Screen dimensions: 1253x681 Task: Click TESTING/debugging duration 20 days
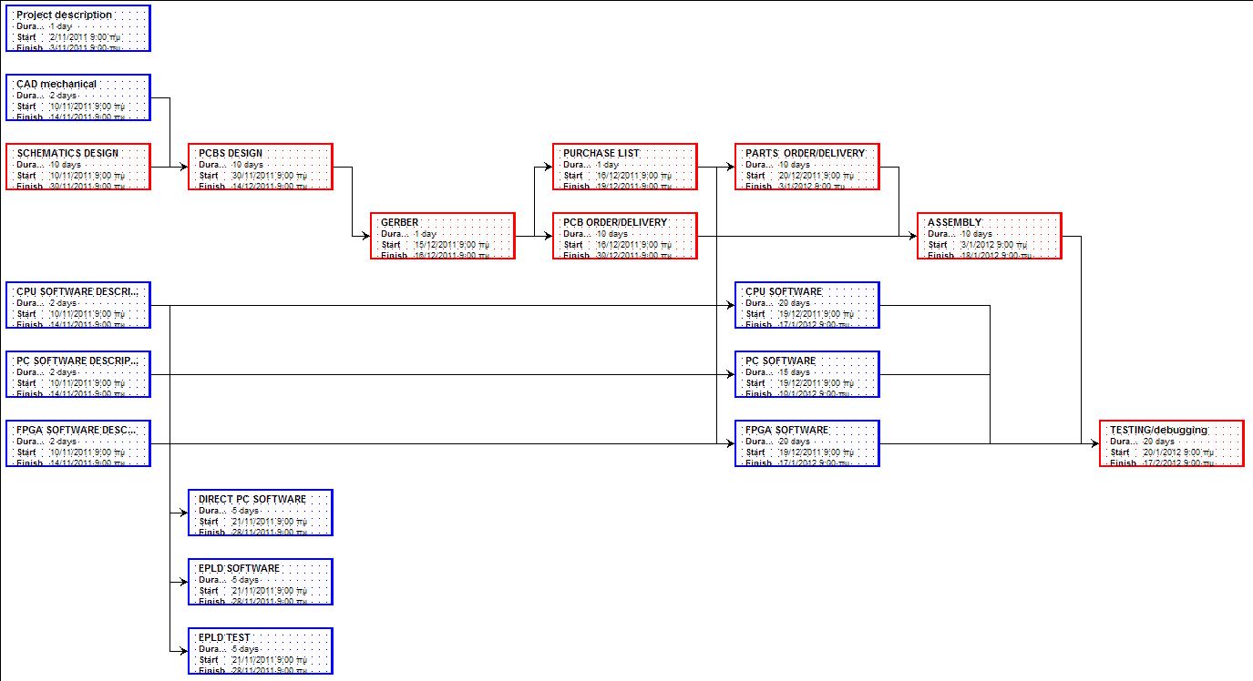1158,442
